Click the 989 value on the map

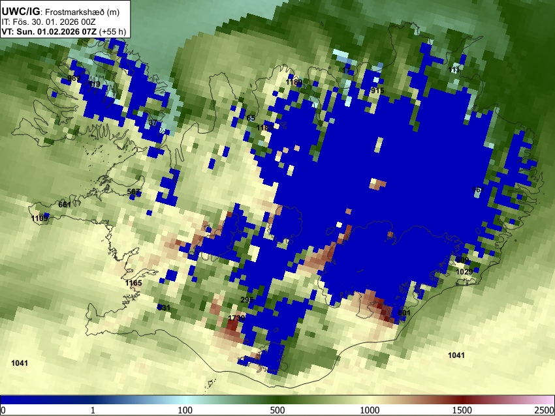point(74,78)
